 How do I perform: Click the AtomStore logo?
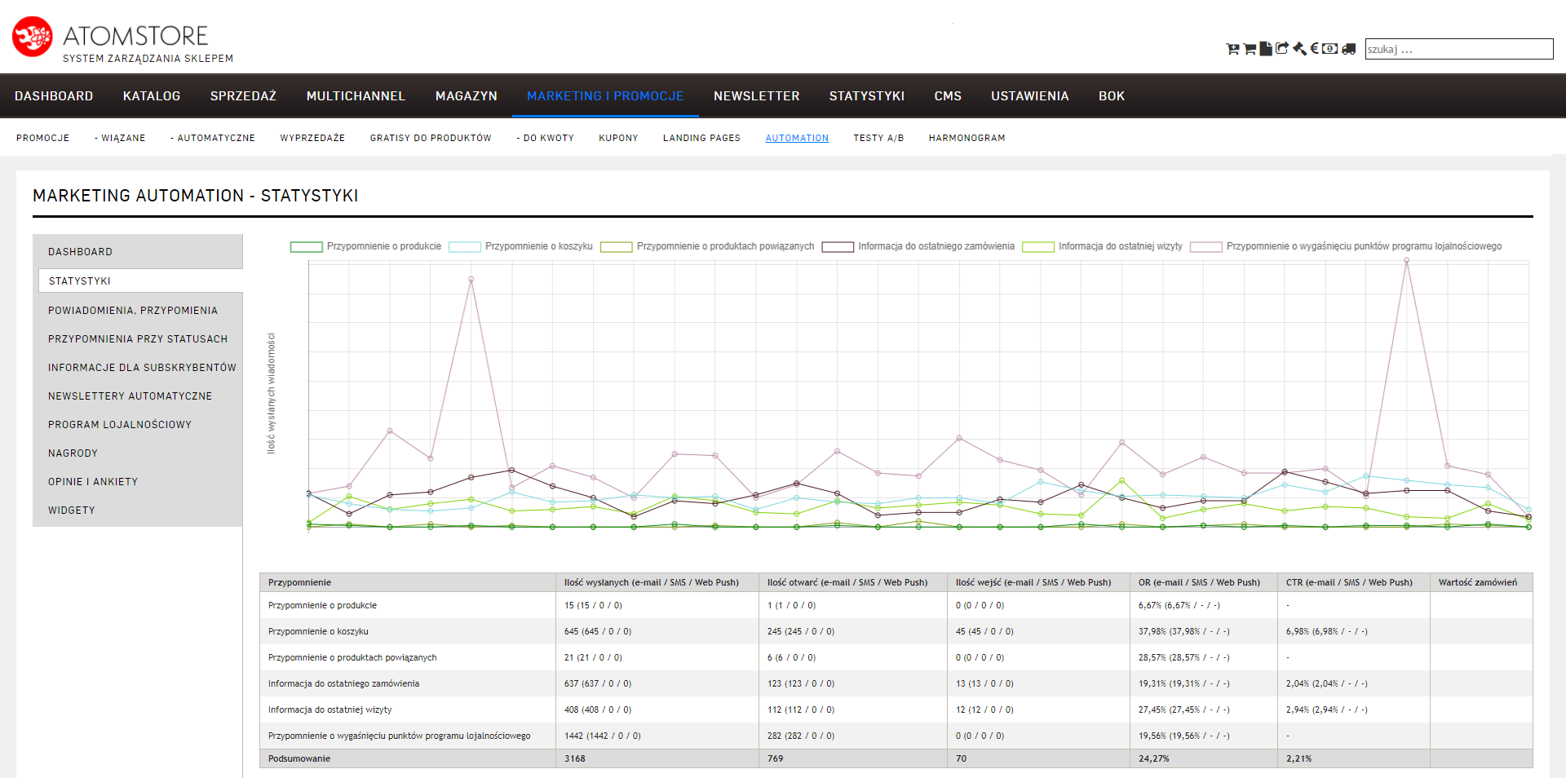(x=33, y=37)
